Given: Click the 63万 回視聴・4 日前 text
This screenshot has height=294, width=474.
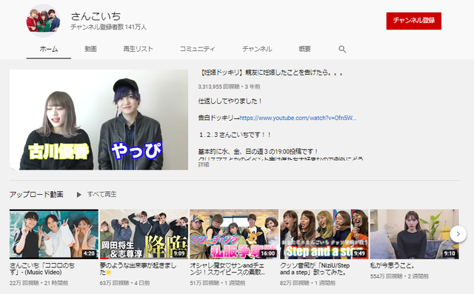Looking at the screenshot, I should tap(124, 283).
